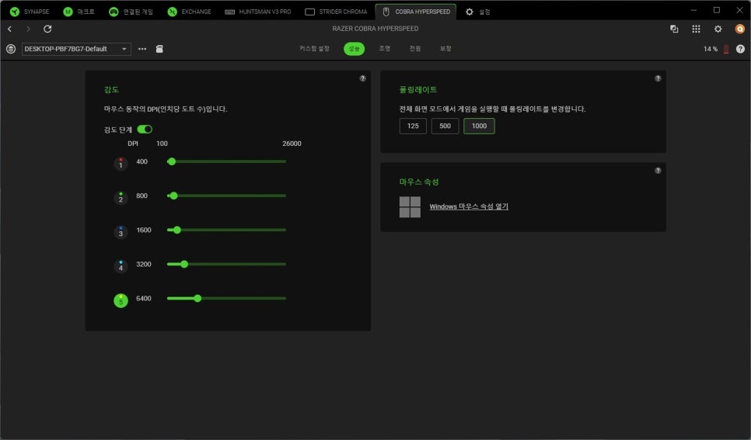Switch to STRIDER CHROMA tab
This screenshot has width=751, height=440.
coord(336,12)
